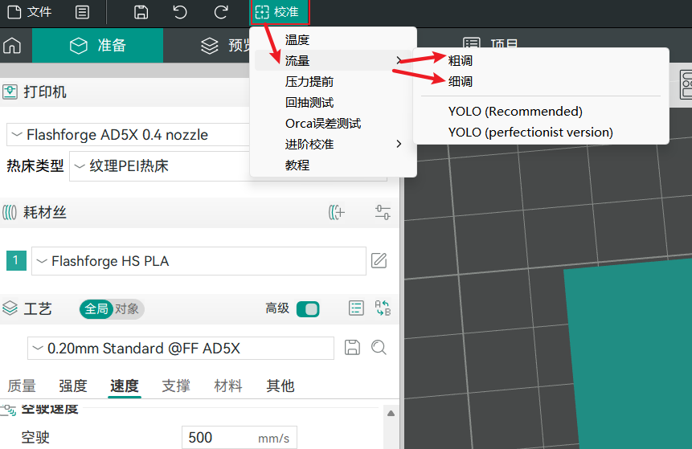Search process settings with magnifier icon

click(379, 347)
